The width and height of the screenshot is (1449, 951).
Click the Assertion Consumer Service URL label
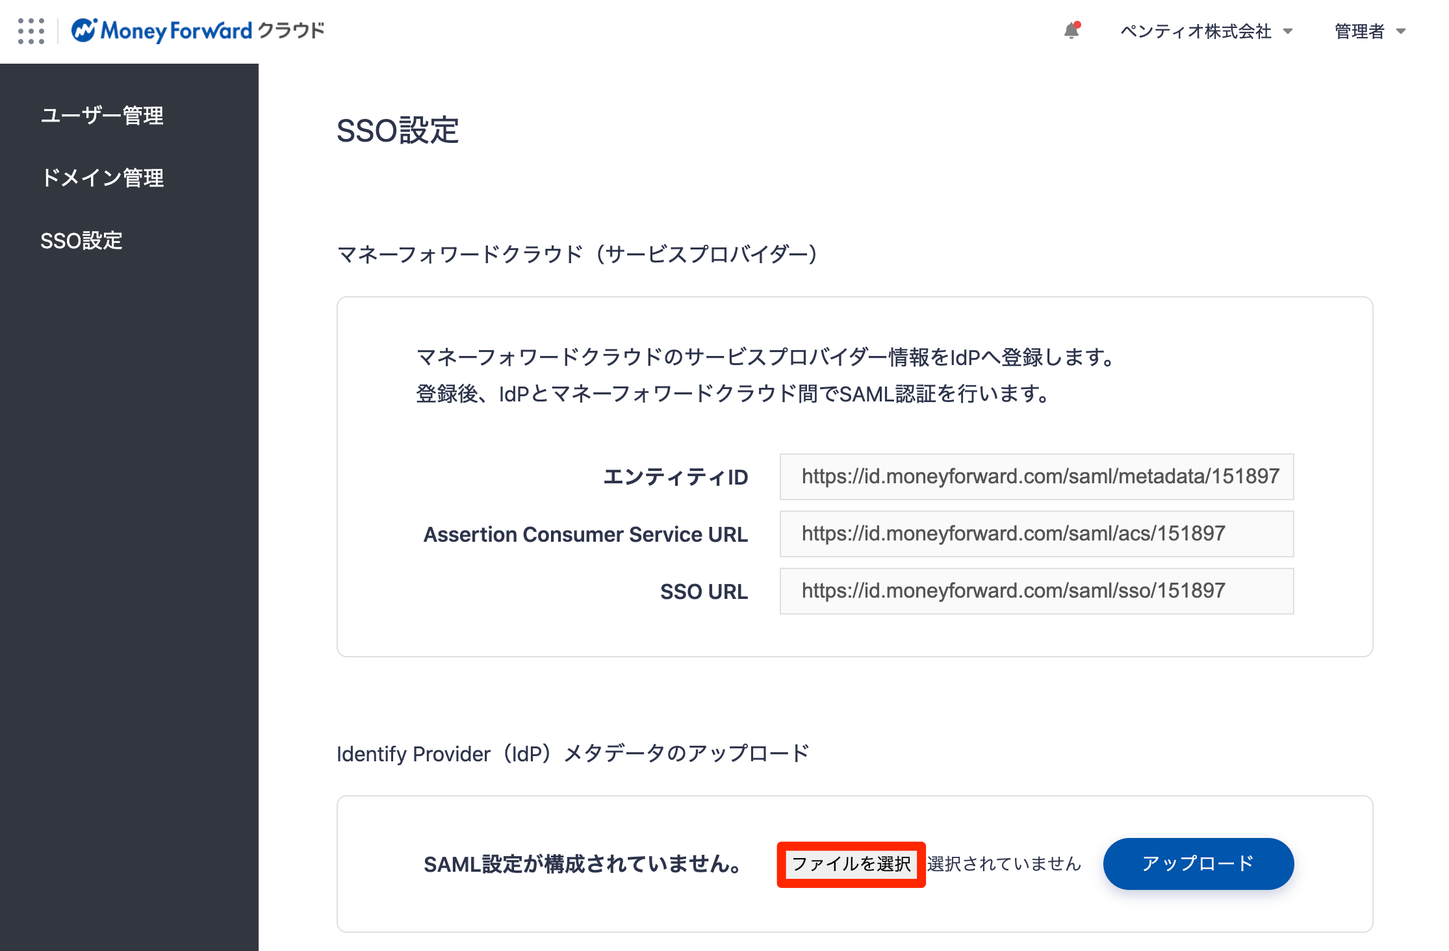(x=585, y=535)
